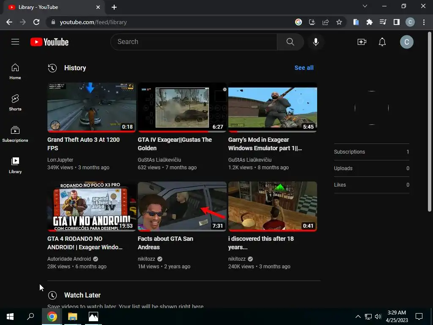Image resolution: width=433 pixels, height=325 pixels.
Task: Click the search magnifier button
Action: coord(290,42)
